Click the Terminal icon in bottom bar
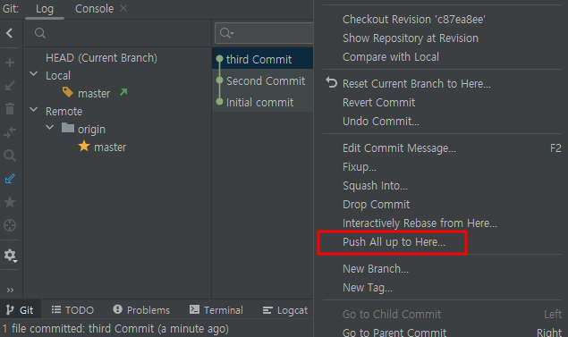The height and width of the screenshot is (337, 568). click(x=194, y=309)
